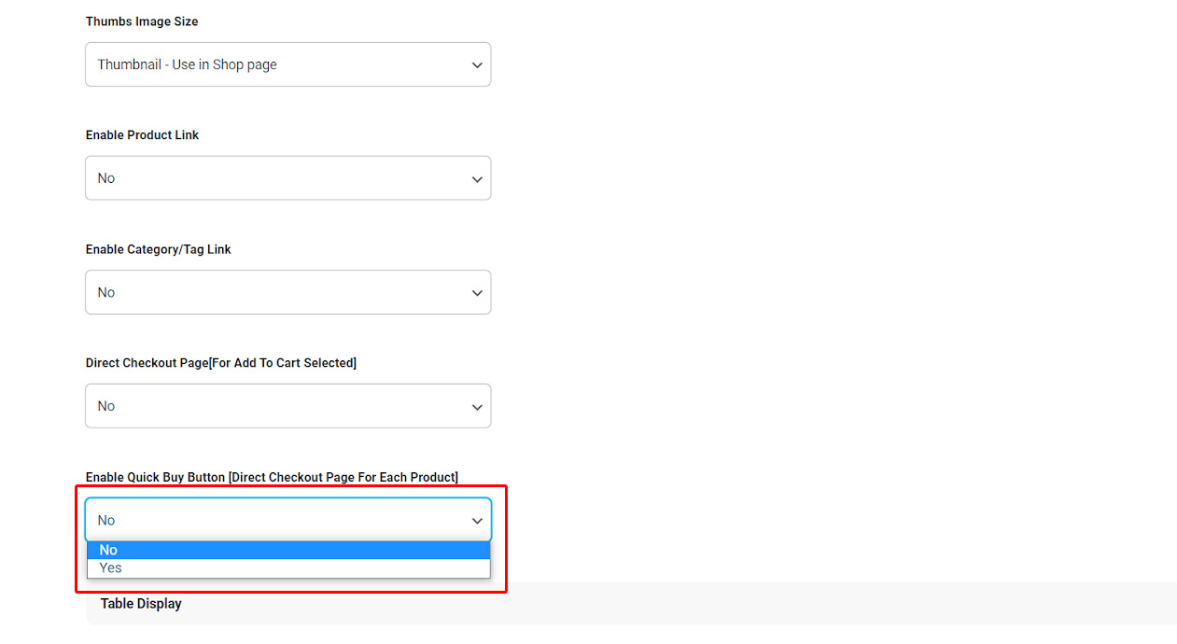Click the "Enable Category/Tag Link" field label

tap(159, 249)
